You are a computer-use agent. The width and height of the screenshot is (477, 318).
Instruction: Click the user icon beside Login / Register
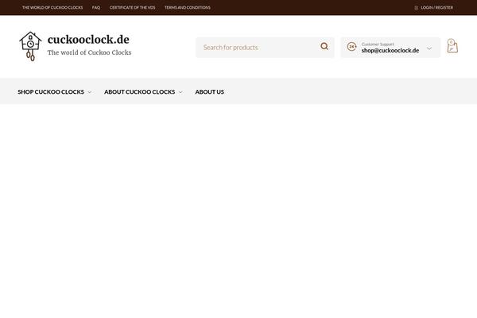pyautogui.click(x=416, y=8)
